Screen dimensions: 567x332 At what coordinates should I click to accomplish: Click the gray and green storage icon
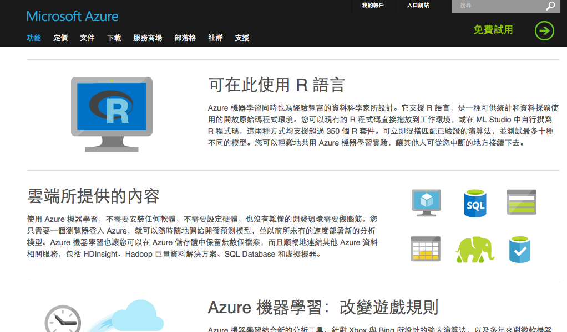point(522,202)
